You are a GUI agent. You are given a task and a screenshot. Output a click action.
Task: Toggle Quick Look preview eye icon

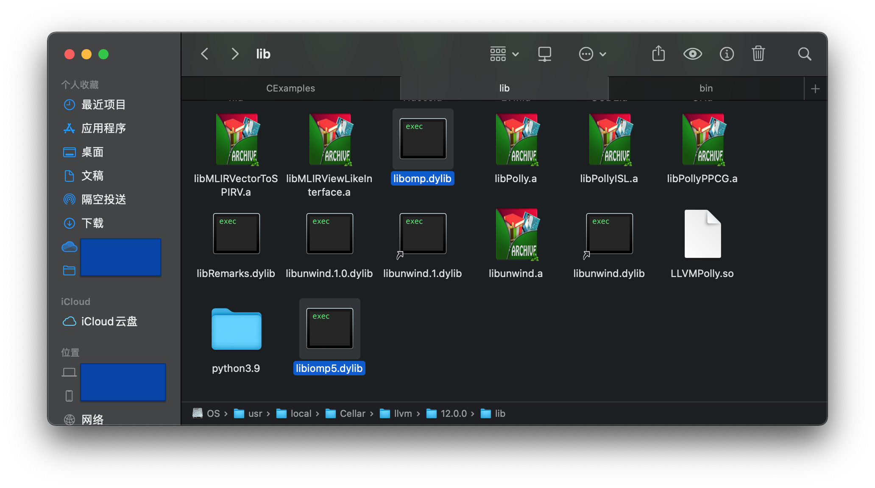point(692,54)
